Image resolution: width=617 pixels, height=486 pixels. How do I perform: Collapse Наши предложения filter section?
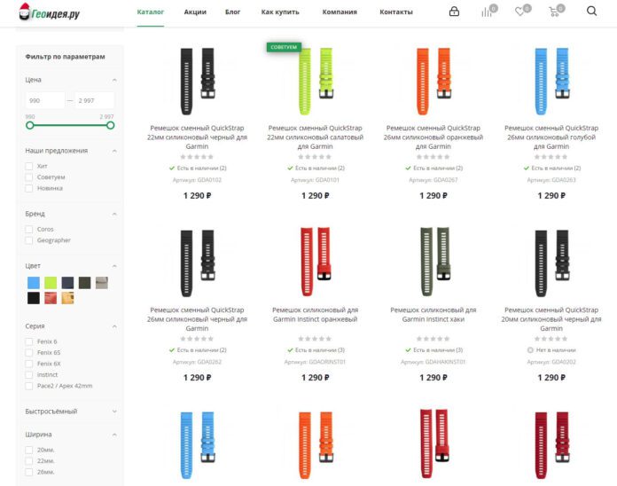[x=114, y=151]
